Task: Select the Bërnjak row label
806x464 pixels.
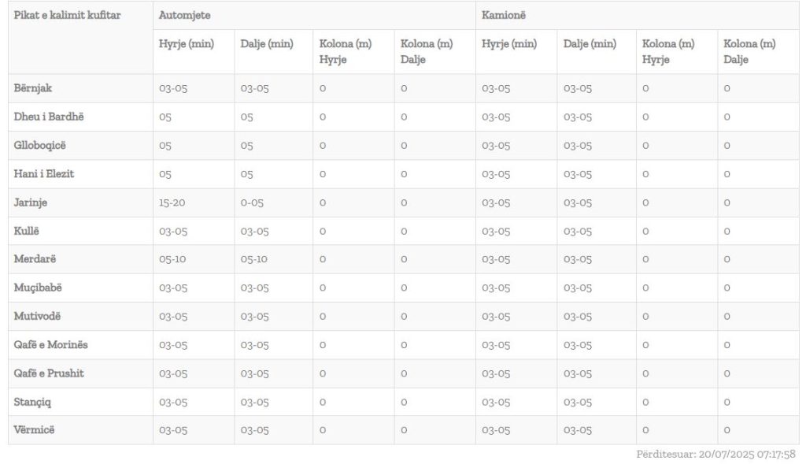Action: tap(33, 88)
